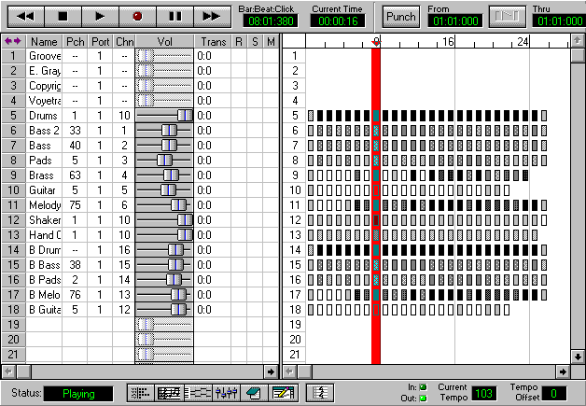Click the Current Tempo value field

click(x=483, y=394)
